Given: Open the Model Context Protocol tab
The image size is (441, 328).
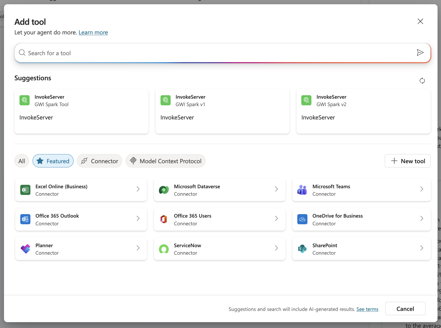Looking at the screenshot, I should (165, 161).
